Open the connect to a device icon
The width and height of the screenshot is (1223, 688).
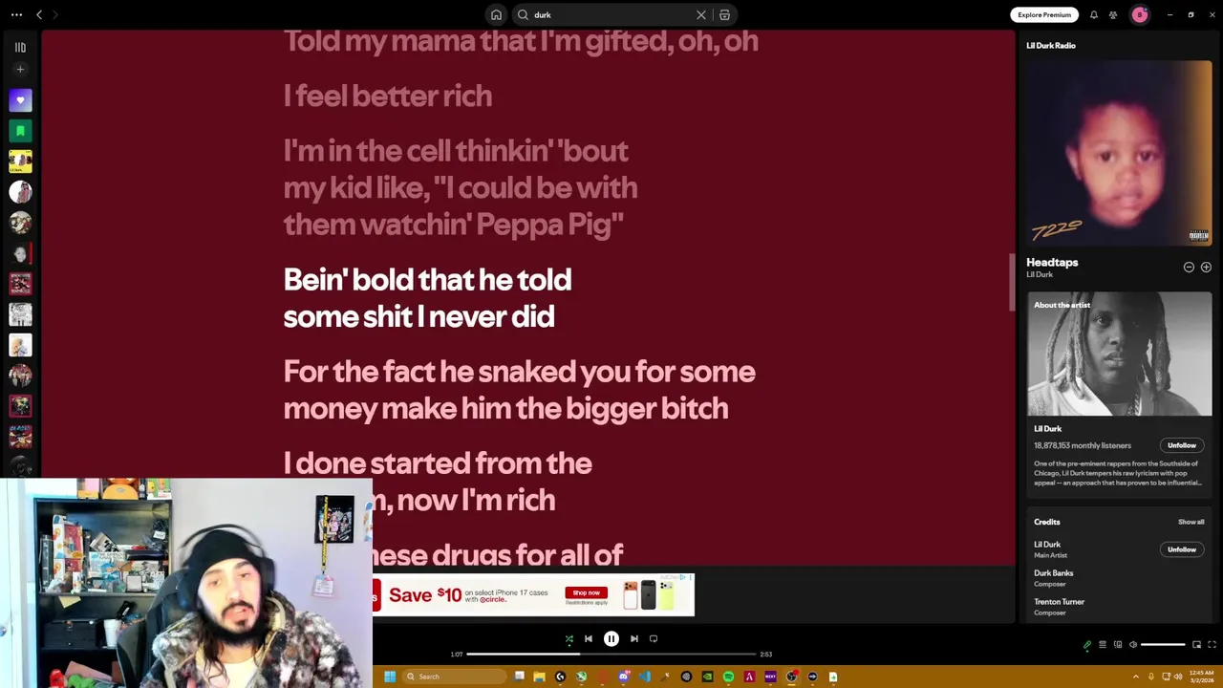(x=1118, y=645)
